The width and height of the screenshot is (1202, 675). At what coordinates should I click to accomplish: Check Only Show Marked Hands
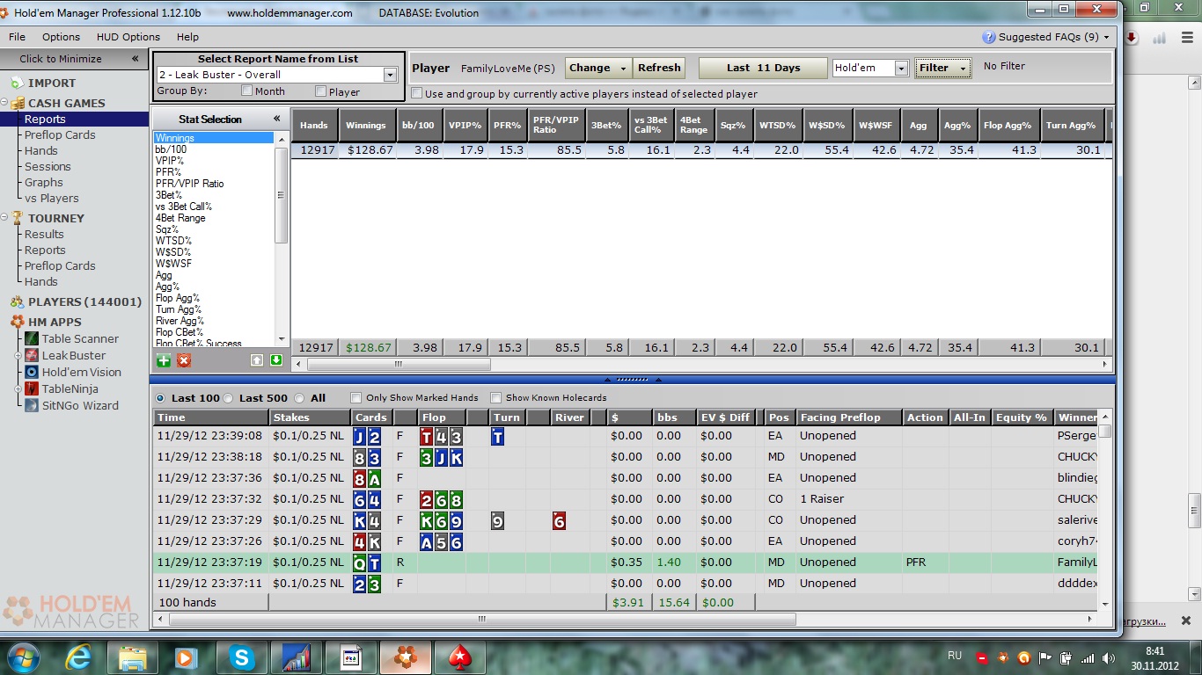(x=356, y=397)
